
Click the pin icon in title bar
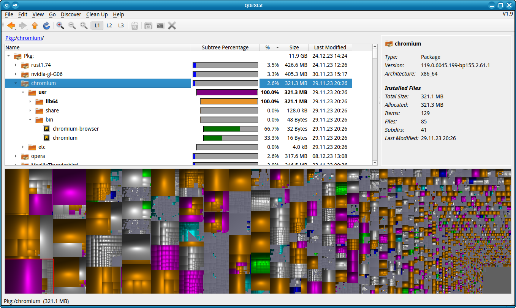tap(15, 5)
